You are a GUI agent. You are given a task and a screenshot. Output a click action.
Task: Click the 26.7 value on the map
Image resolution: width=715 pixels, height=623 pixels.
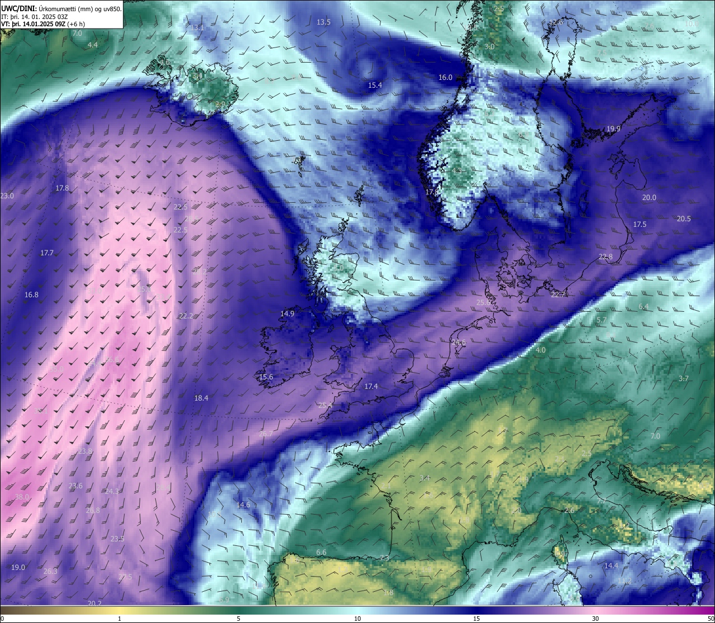[266, 434]
